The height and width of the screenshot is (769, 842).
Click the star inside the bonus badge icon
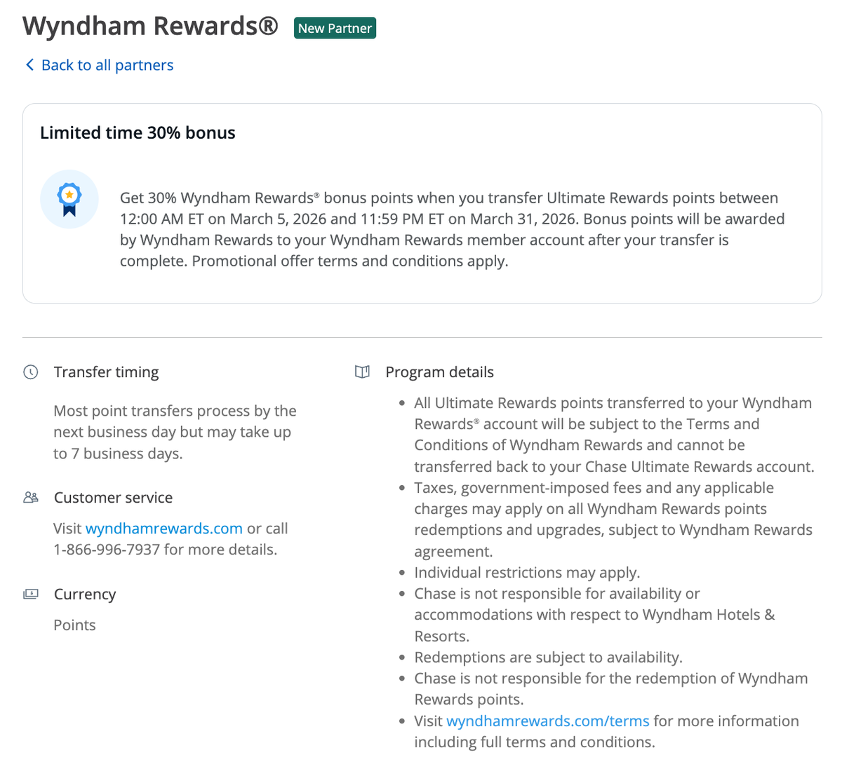pos(69,196)
